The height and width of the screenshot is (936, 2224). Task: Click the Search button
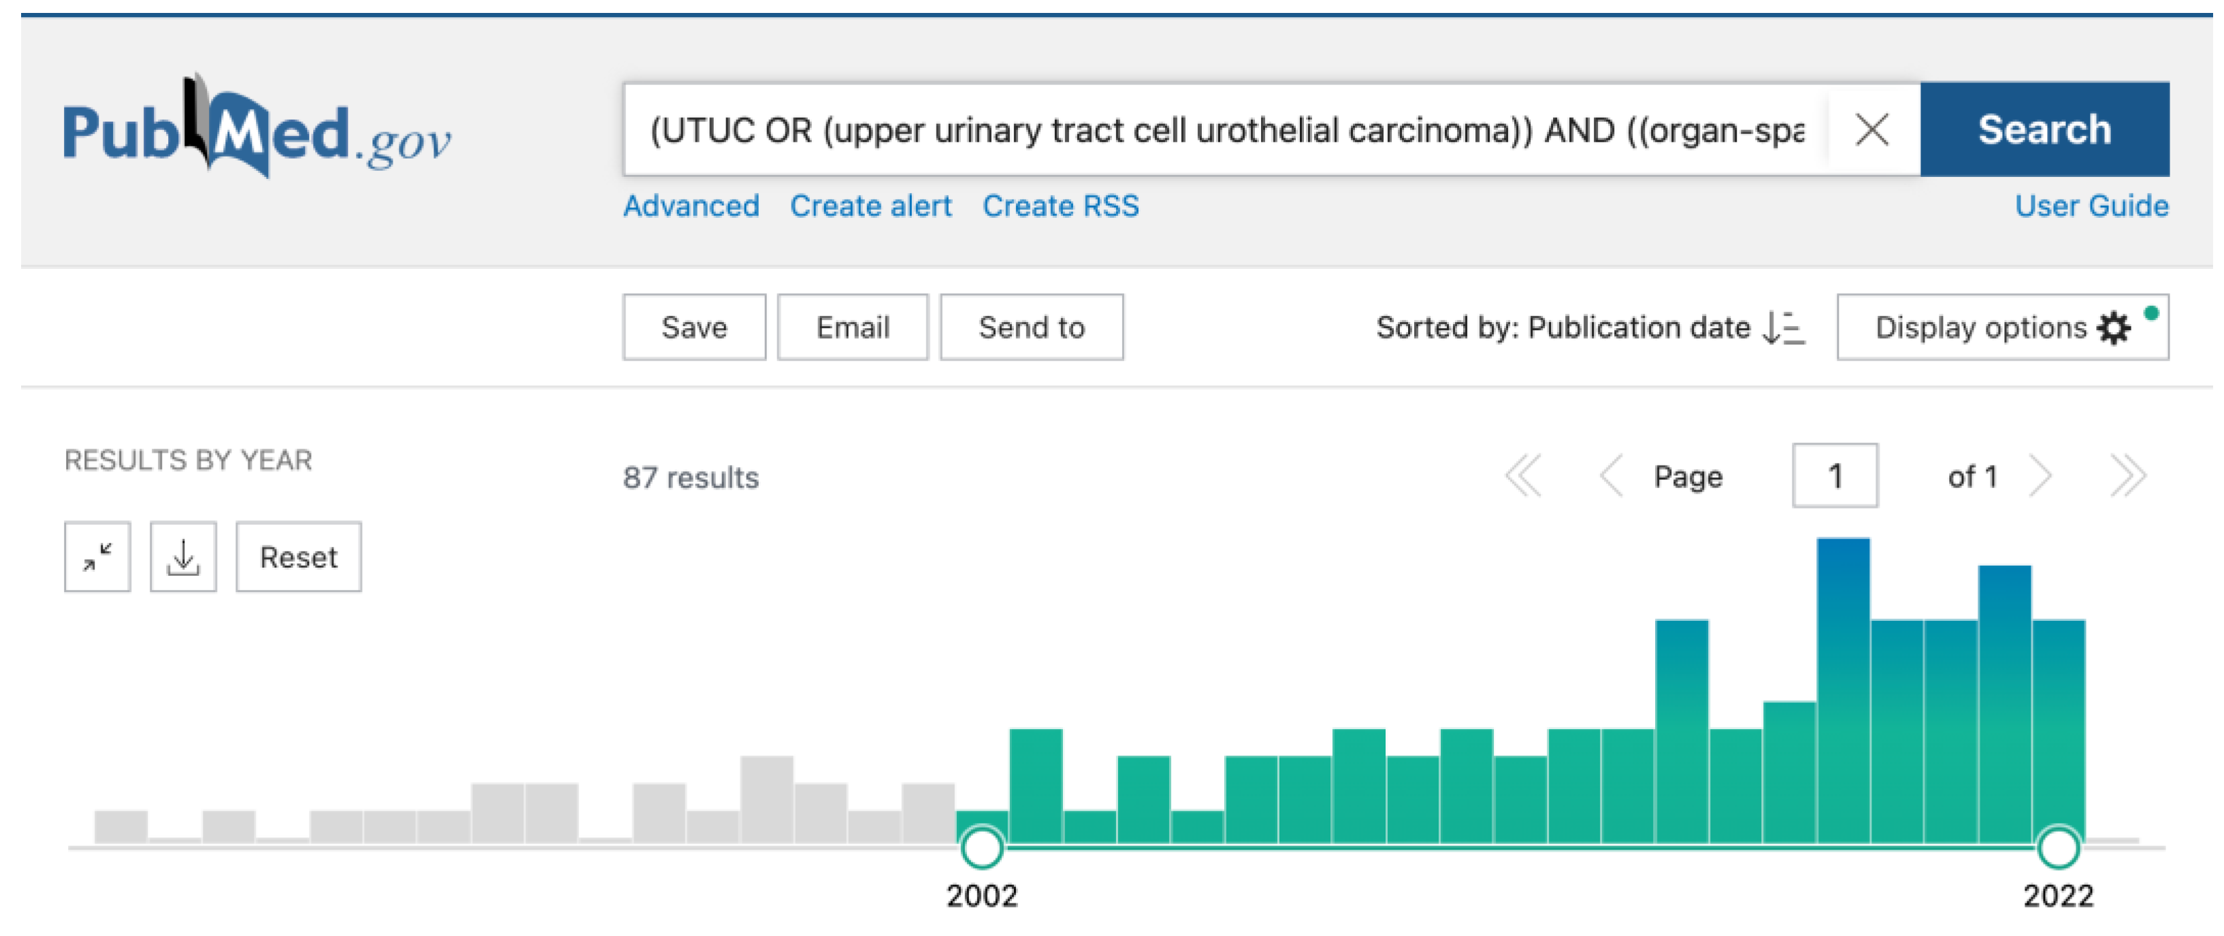(x=2044, y=131)
